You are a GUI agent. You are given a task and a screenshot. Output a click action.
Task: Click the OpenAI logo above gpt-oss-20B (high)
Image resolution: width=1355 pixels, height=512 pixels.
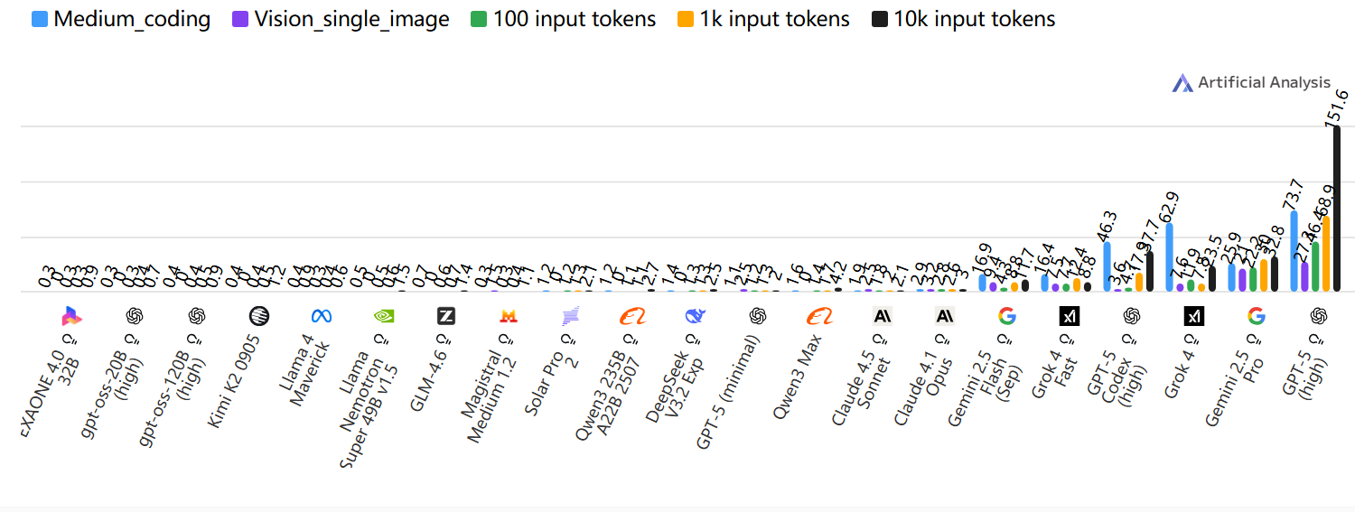pos(135,316)
